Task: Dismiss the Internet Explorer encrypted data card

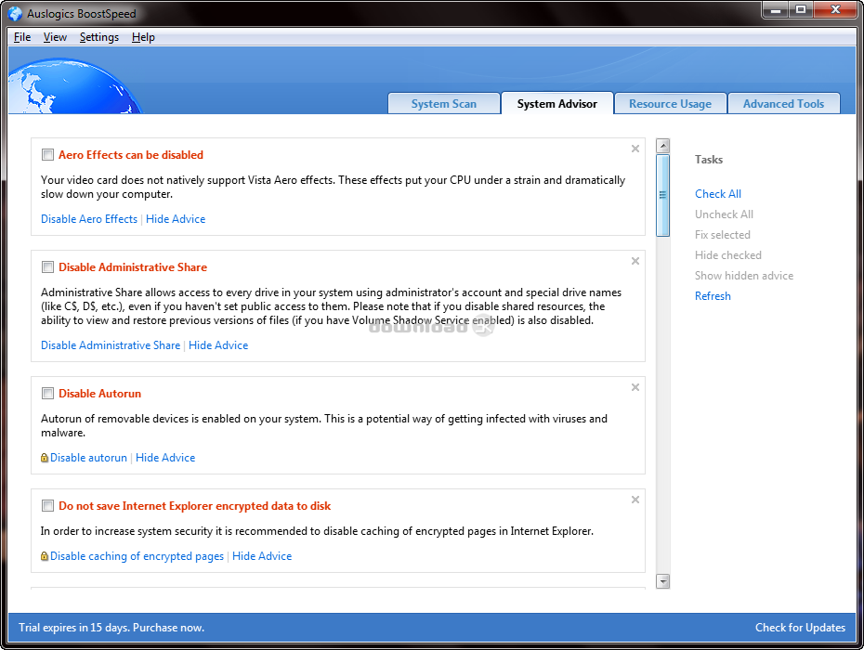Action: tap(635, 500)
